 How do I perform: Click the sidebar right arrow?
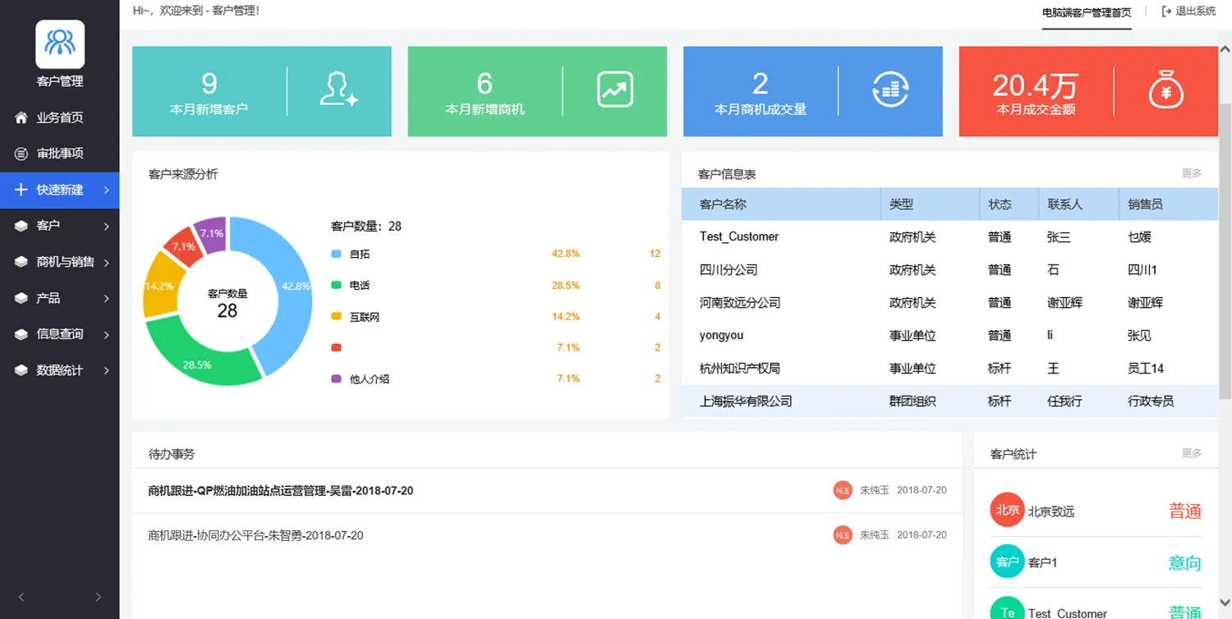coord(99,597)
